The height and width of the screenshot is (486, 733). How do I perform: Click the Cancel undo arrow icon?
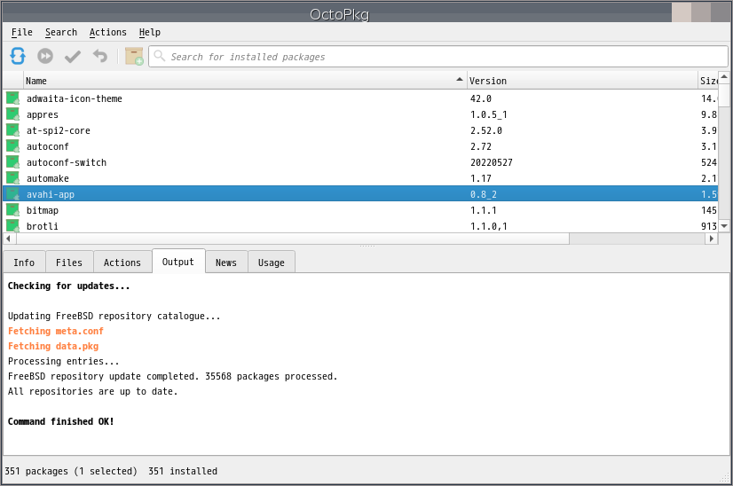point(100,56)
